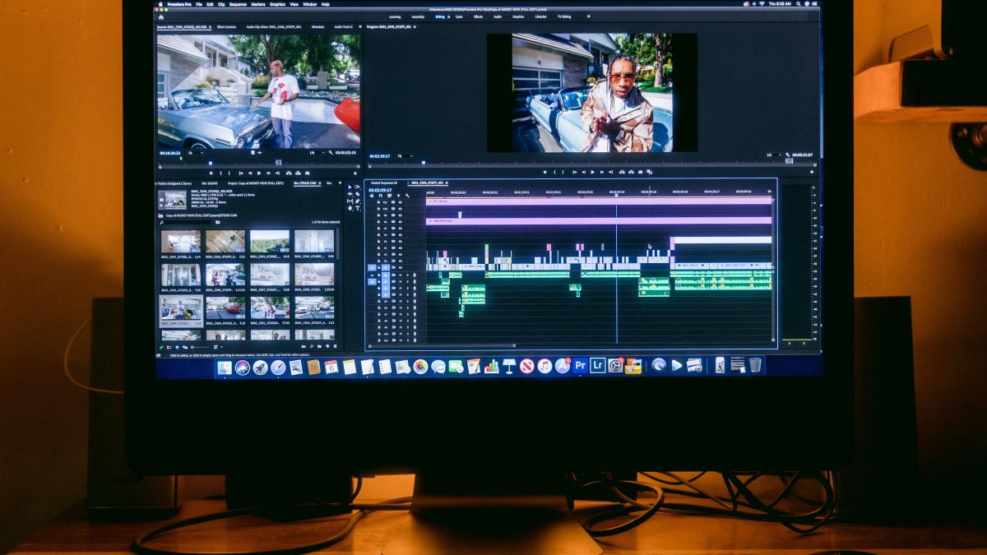Open the Effect Controls panel tab

pos(226,27)
